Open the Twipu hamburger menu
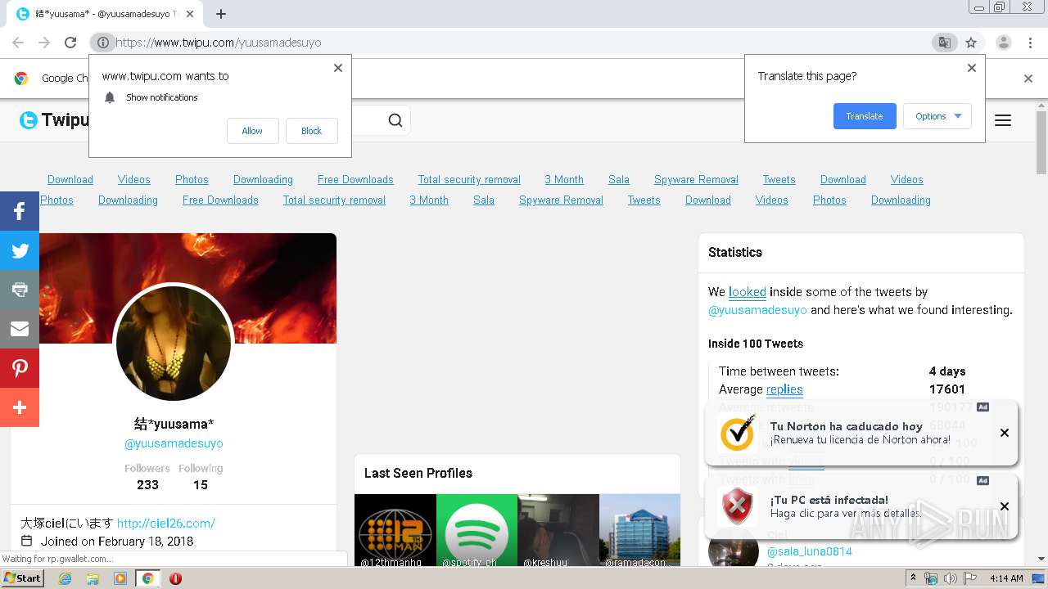Image resolution: width=1048 pixels, height=589 pixels. pos(1003,120)
